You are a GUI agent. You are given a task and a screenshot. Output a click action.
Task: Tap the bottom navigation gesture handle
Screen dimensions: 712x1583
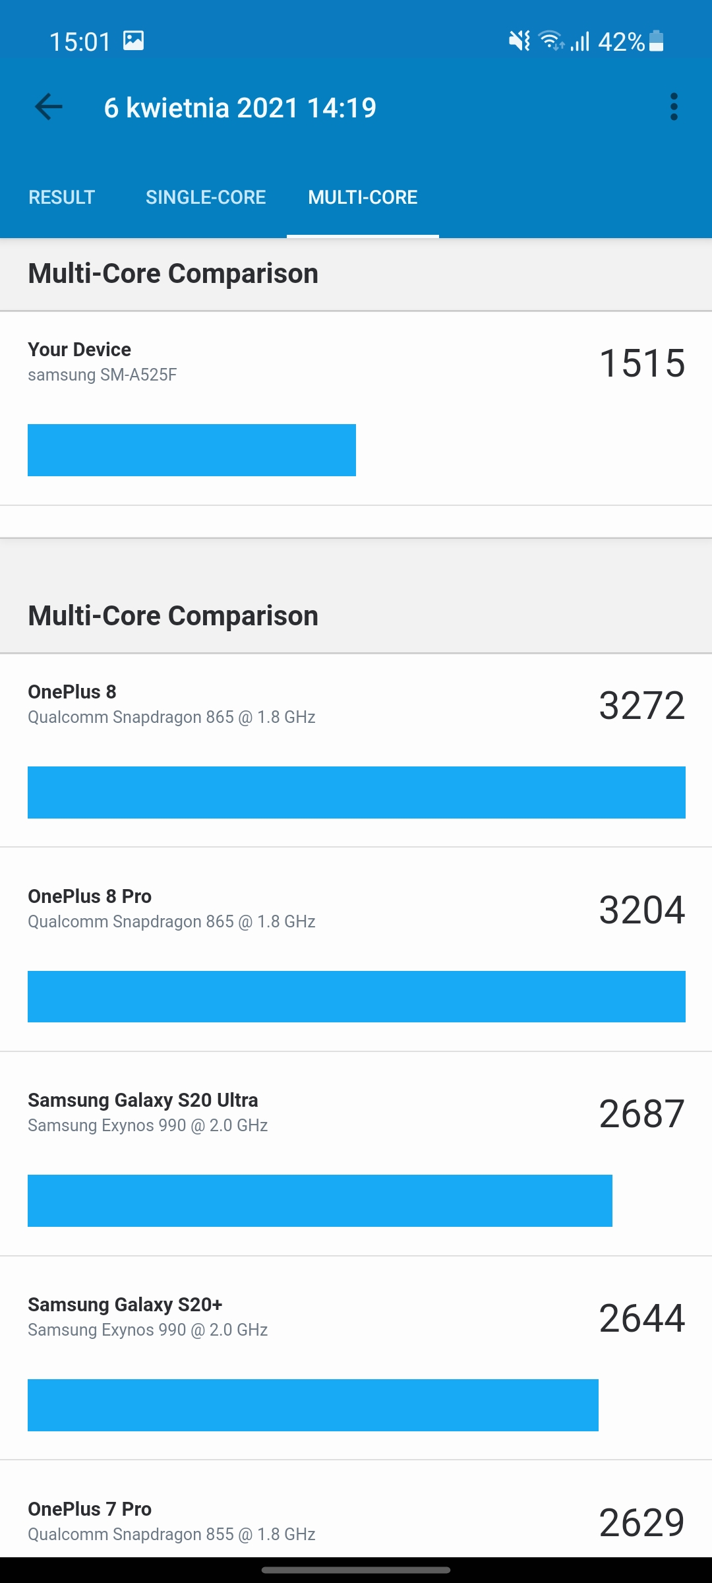356,1570
